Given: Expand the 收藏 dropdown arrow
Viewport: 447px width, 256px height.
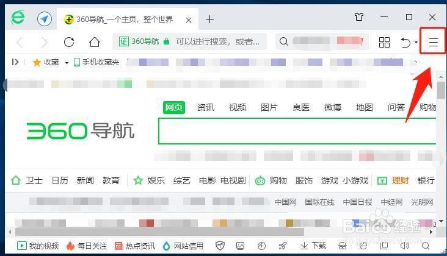Looking at the screenshot, I should pos(67,63).
